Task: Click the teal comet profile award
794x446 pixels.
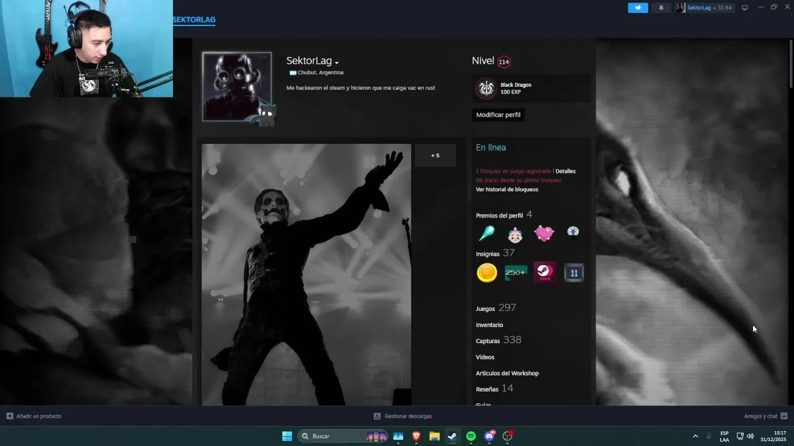Action: pos(487,234)
